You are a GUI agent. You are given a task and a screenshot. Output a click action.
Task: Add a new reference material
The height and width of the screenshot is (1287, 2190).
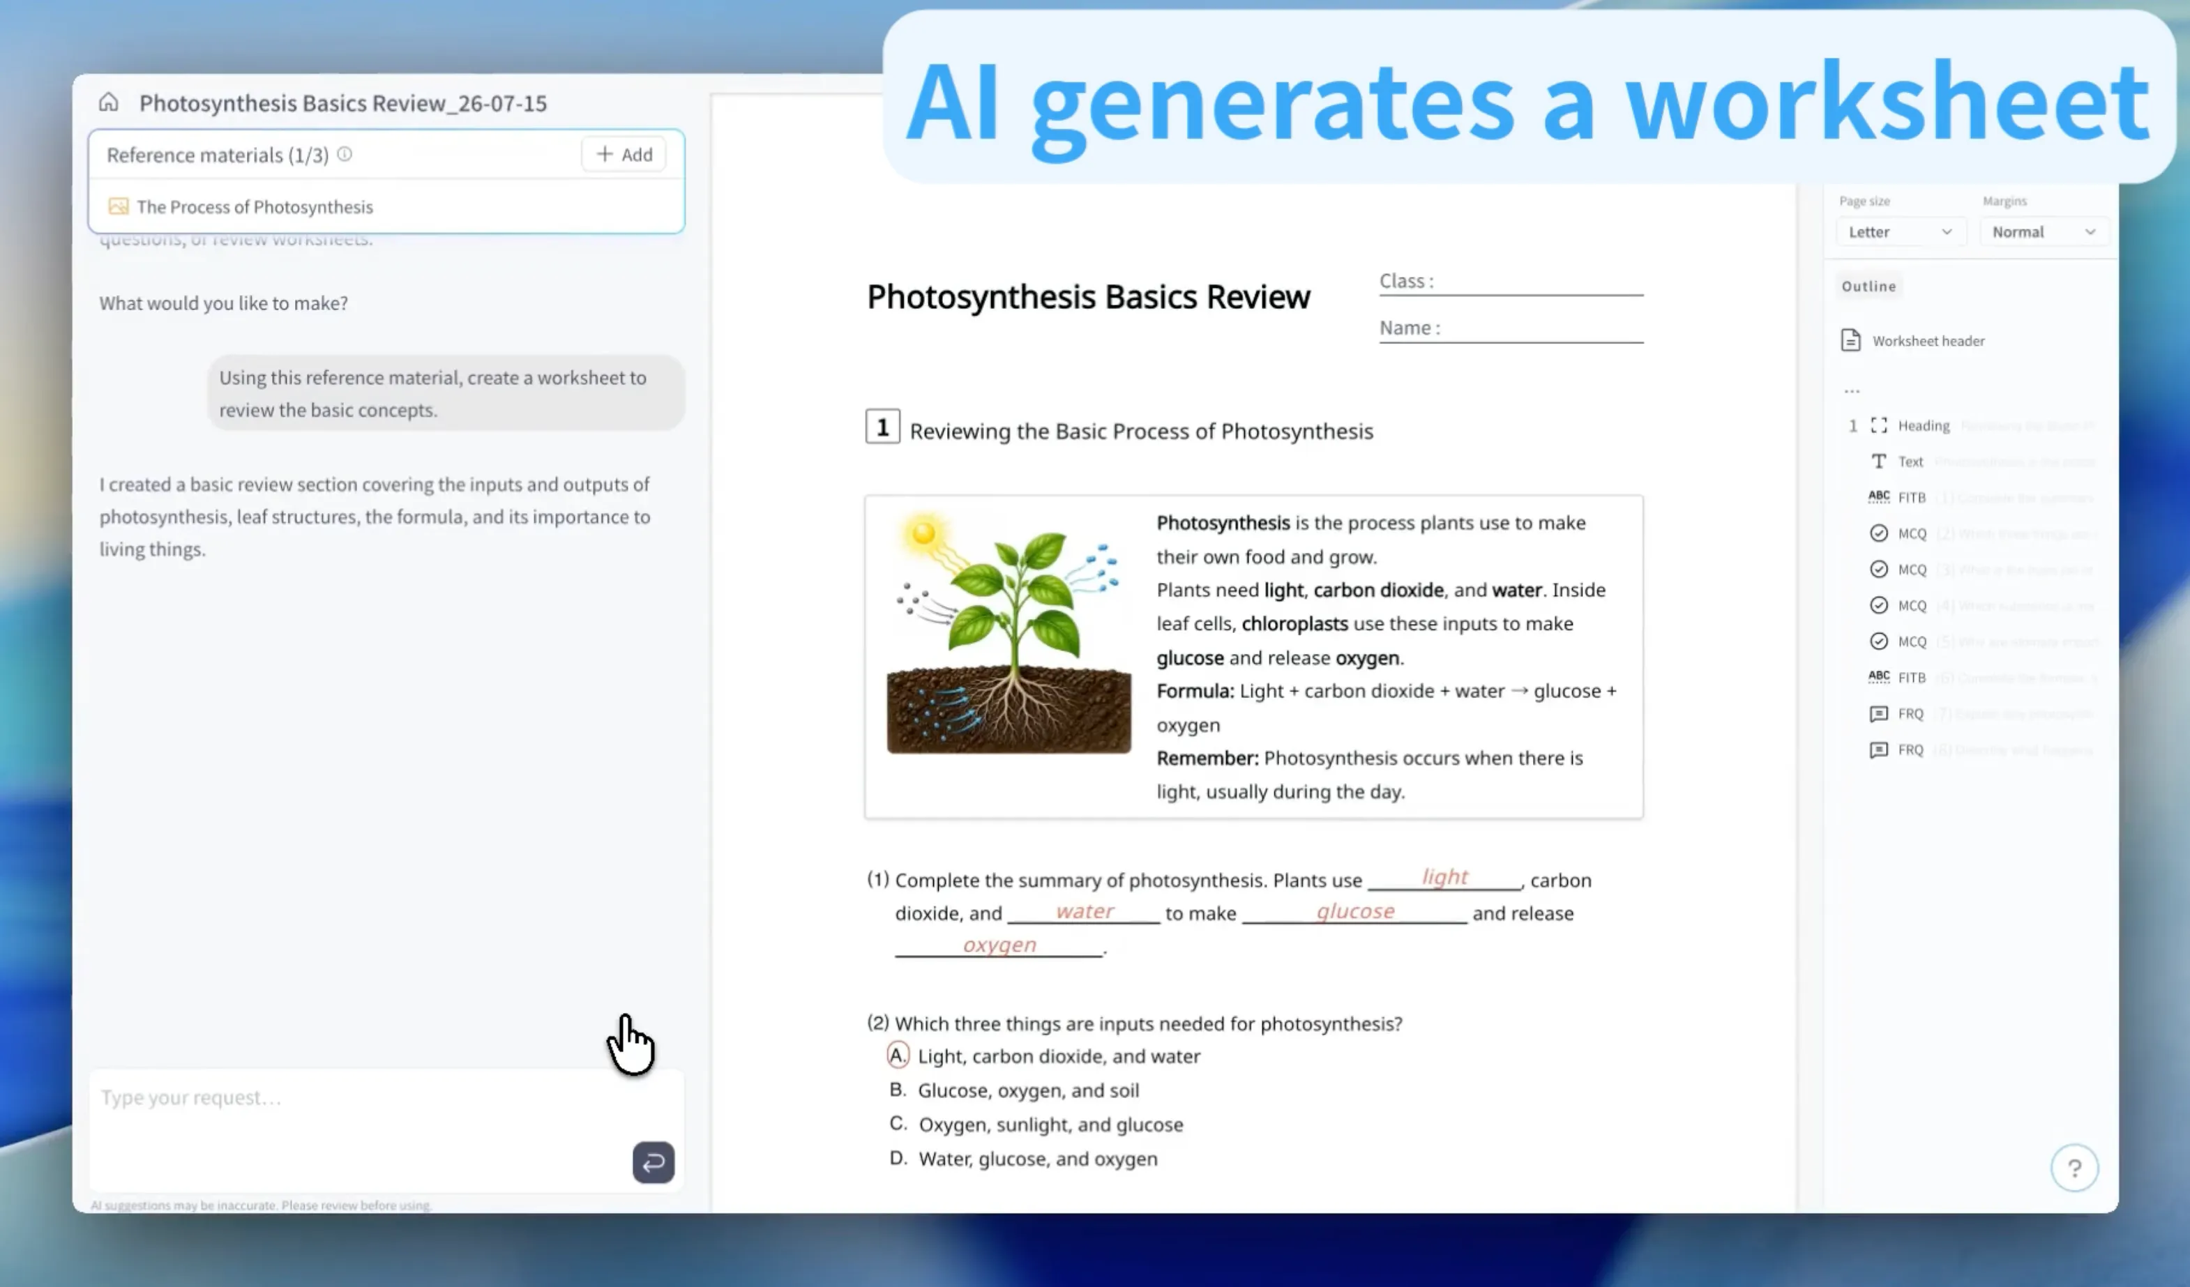pyautogui.click(x=624, y=155)
